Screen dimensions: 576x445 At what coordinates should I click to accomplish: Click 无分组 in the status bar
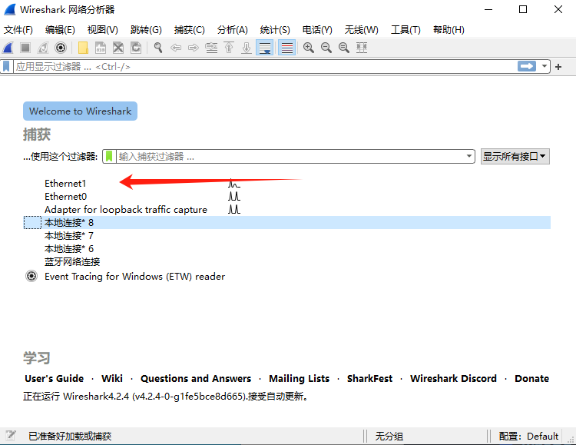(x=389, y=437)
